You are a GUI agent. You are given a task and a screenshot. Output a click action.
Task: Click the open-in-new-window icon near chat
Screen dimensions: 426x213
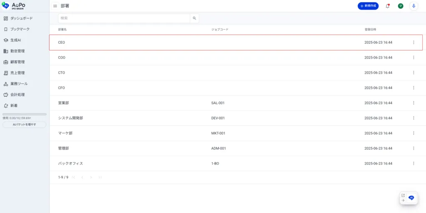[x=403, y=195]
